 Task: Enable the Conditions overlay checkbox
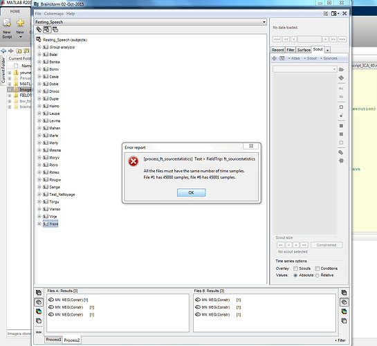(x=318, y=268)
